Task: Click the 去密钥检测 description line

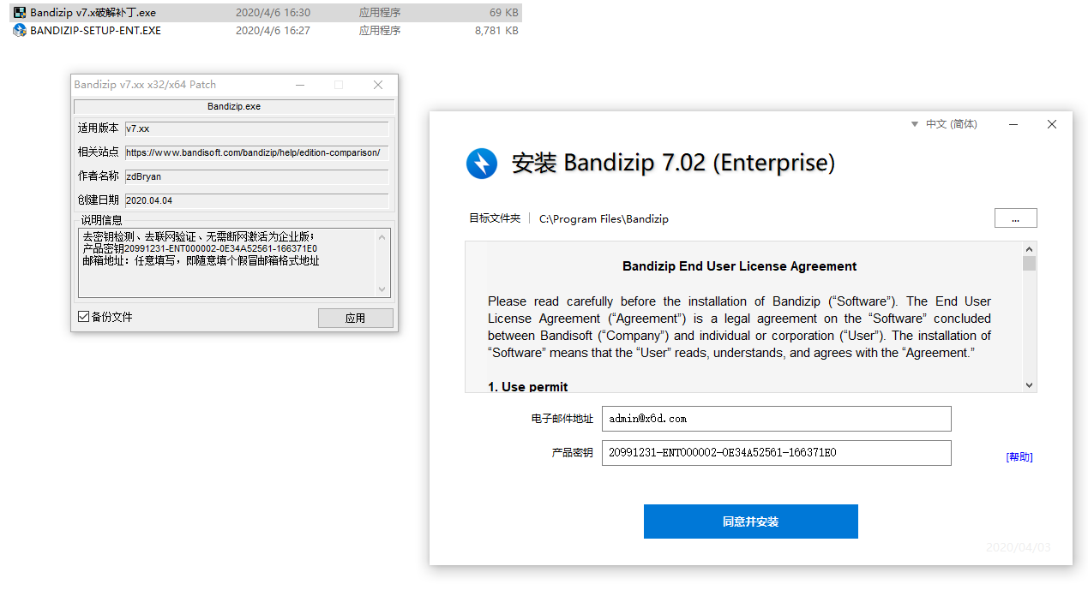Action: (x=199, y=236)
